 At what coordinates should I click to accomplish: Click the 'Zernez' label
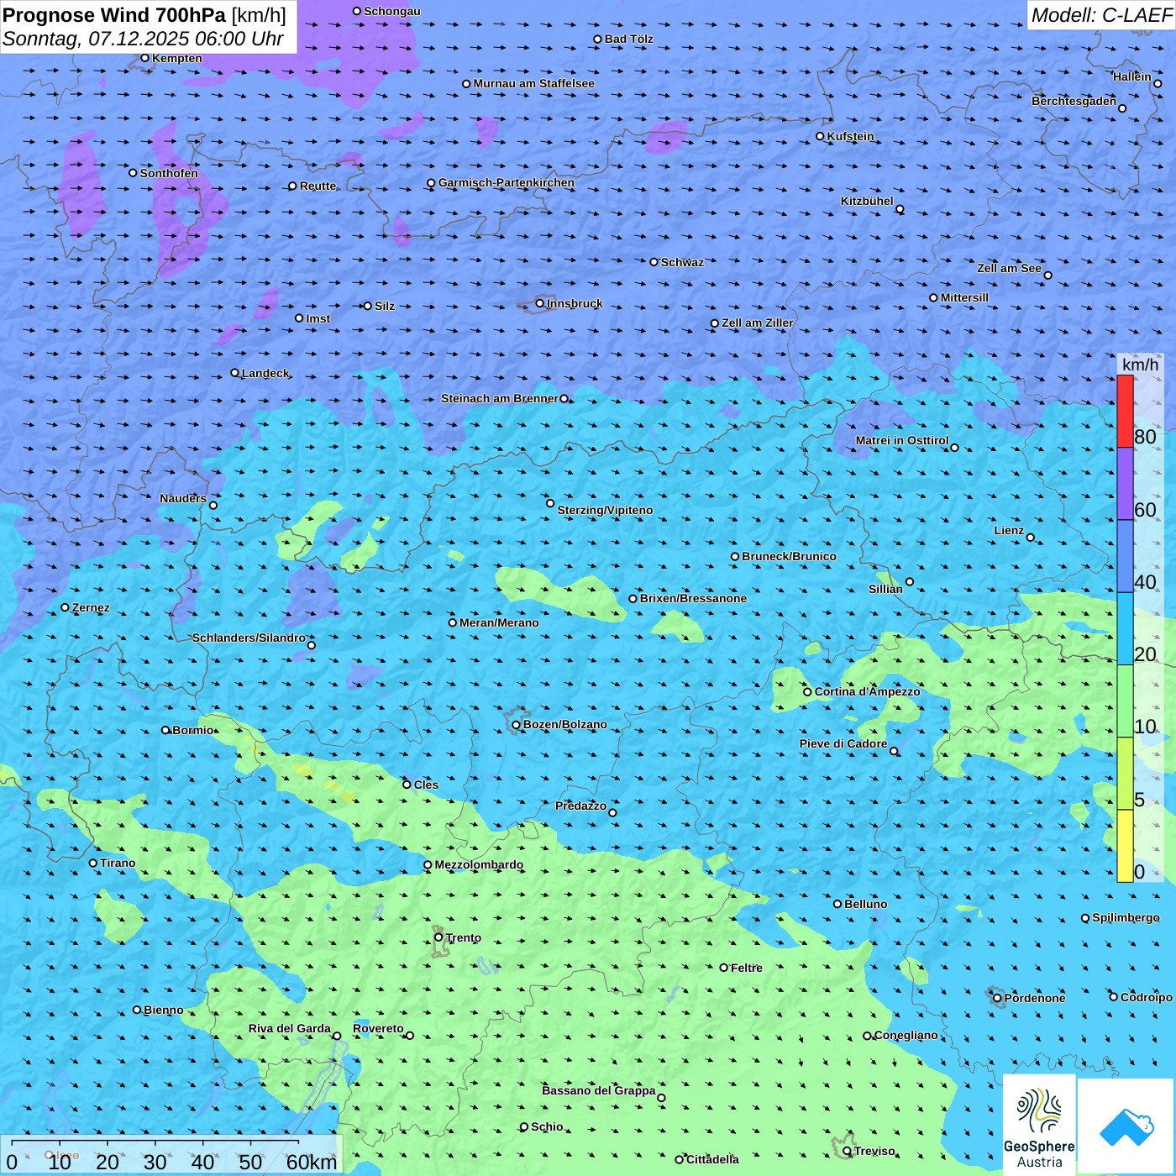pos(91,607)
